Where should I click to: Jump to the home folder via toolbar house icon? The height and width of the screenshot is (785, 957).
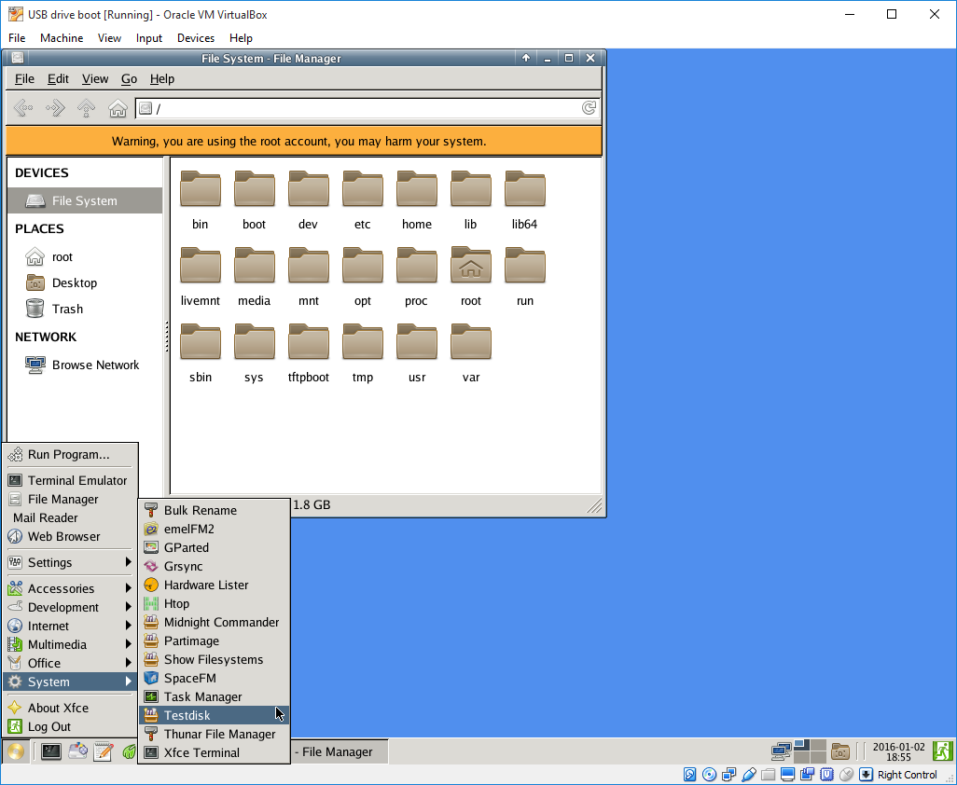118,108
